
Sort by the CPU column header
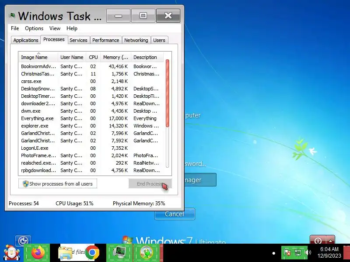tap(93, 57)
